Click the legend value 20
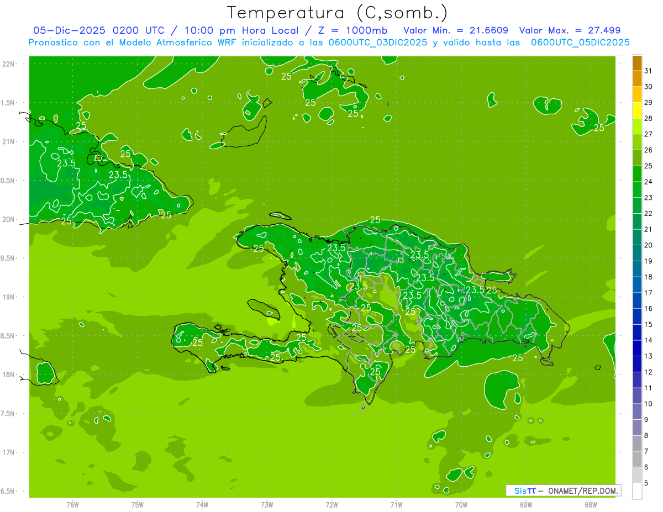663x512 pixels. 648,245
